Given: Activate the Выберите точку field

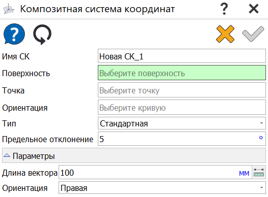Looking at the screenshot, I should pyautogui.click(x=182, y=90).
